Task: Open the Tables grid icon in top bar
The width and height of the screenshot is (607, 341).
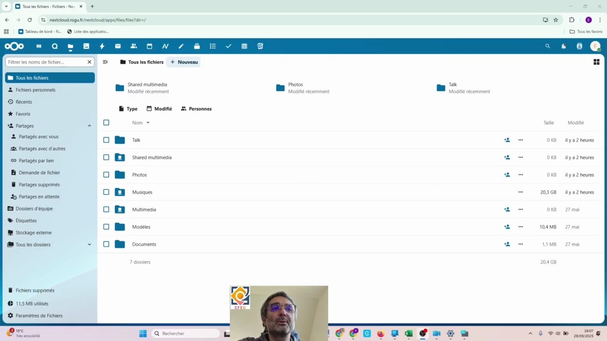Action: click(x=244, y=46)
